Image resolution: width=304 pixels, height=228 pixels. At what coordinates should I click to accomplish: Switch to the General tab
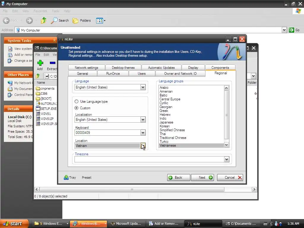83,74
